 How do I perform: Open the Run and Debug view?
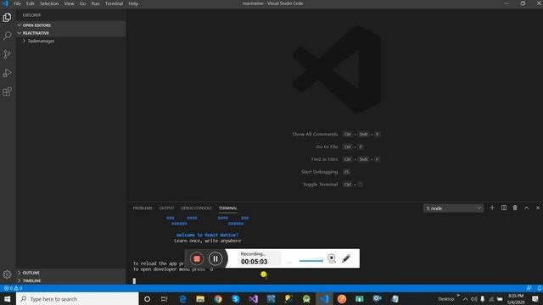pos(7,73)
